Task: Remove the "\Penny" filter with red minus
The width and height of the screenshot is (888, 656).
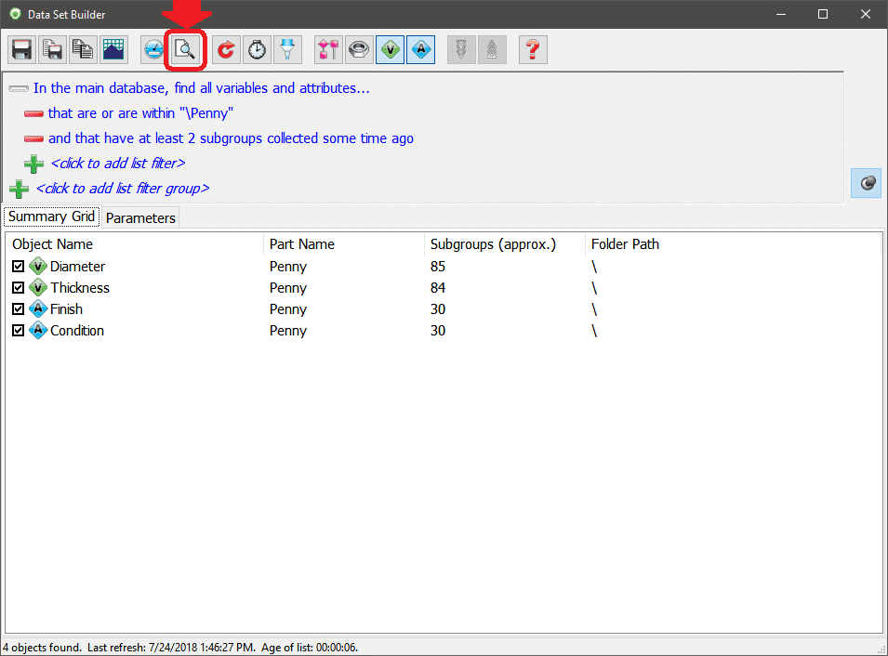Action: tap(33, 113)
